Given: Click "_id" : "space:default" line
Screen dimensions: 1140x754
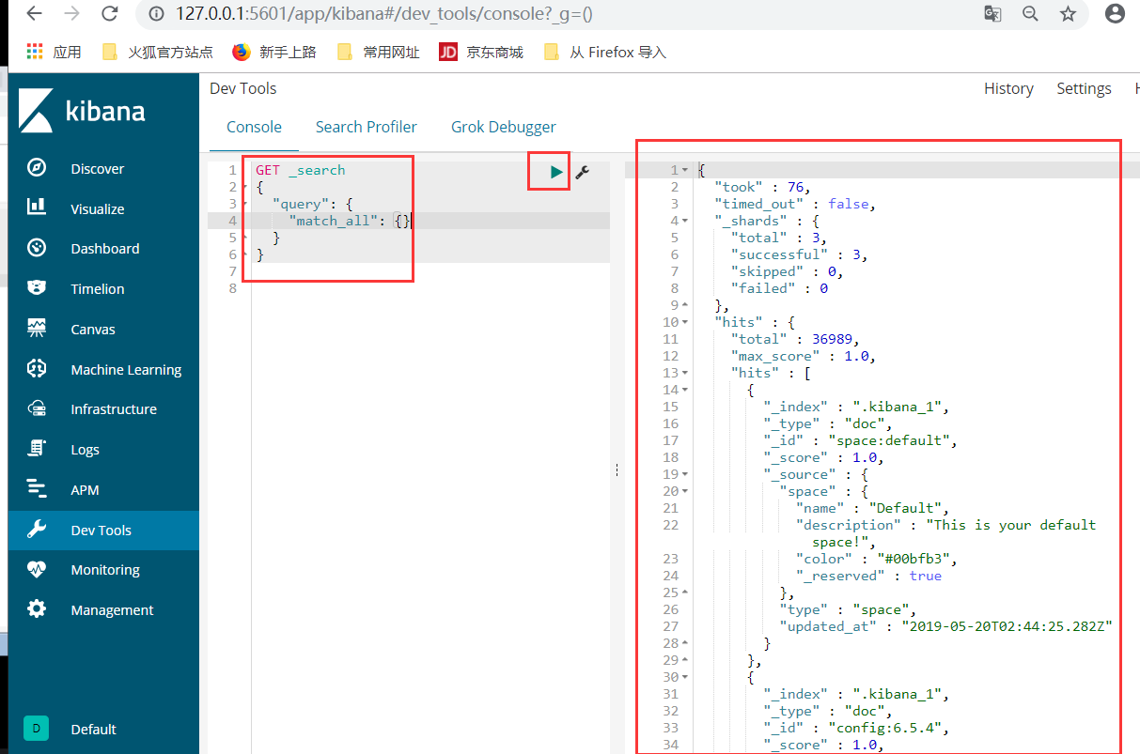Looking at the screenshot, I should coord(861,440).
